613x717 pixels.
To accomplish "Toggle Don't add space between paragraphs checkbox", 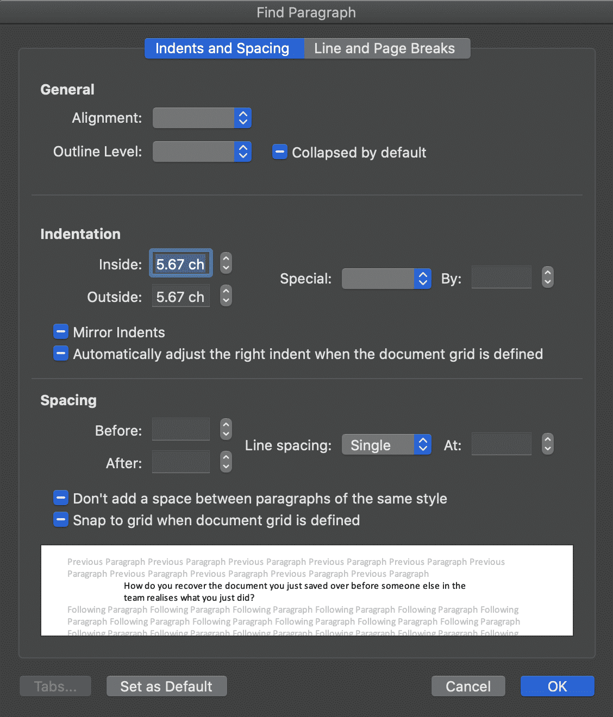I will click(x=61, y=498).
